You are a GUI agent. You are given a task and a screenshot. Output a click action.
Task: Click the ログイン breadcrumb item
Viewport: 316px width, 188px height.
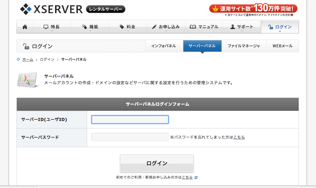click(47, 59)
